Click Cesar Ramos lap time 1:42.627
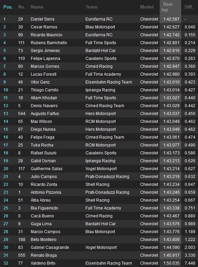Viewport: 198px width, 267px height. pyautogui.click(x=171, y=27)
